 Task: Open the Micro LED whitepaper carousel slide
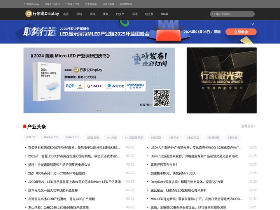tap(99, 80)
